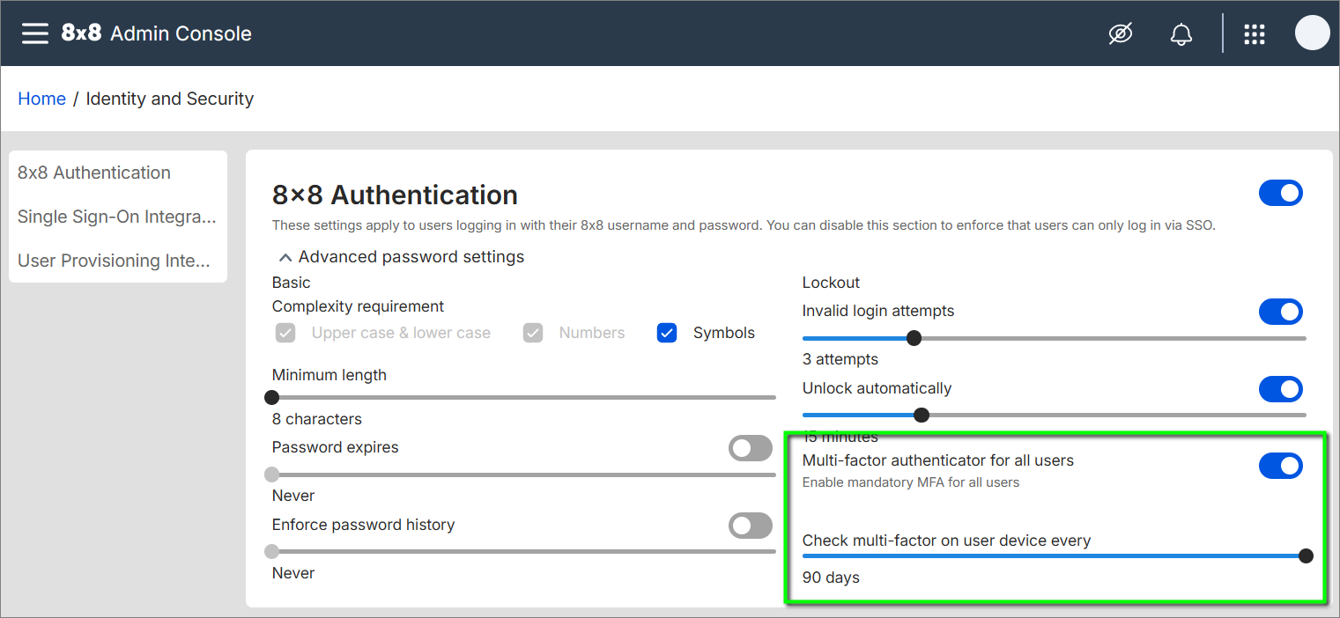The height and width of the screenshot is (618, 1340).
Task: Open Single Sign-On Integration sidebar item
Action: [x=116, y=217]
